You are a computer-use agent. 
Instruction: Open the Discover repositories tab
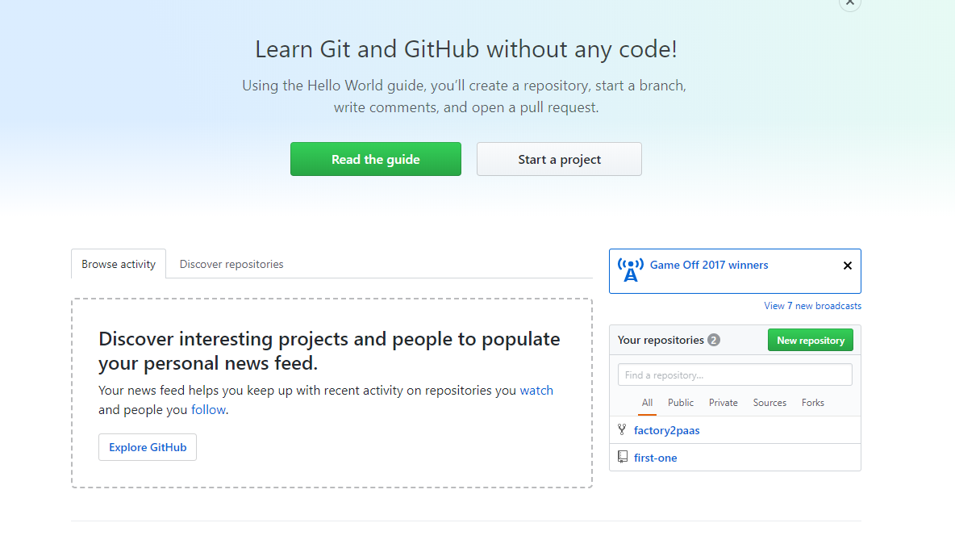click(231, 264)
